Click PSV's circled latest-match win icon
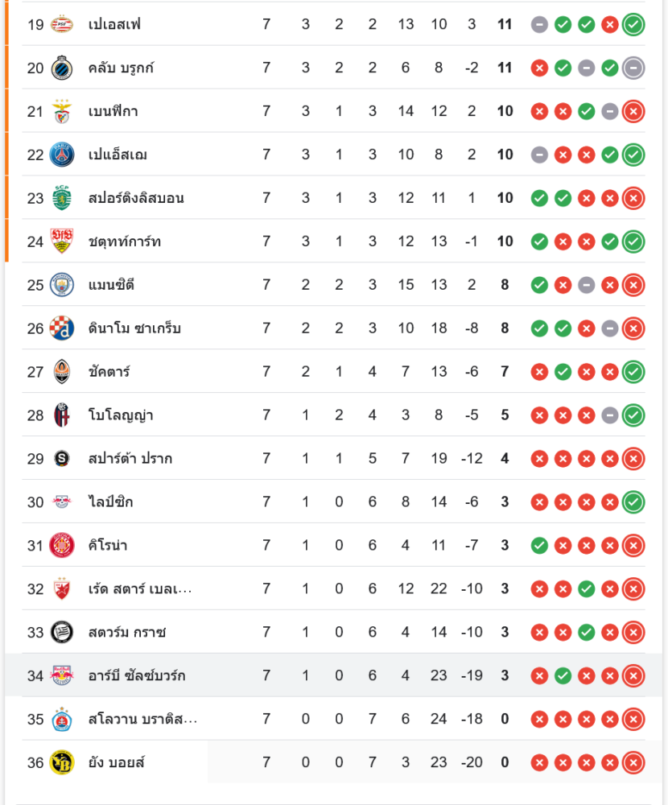 point(633,24)
